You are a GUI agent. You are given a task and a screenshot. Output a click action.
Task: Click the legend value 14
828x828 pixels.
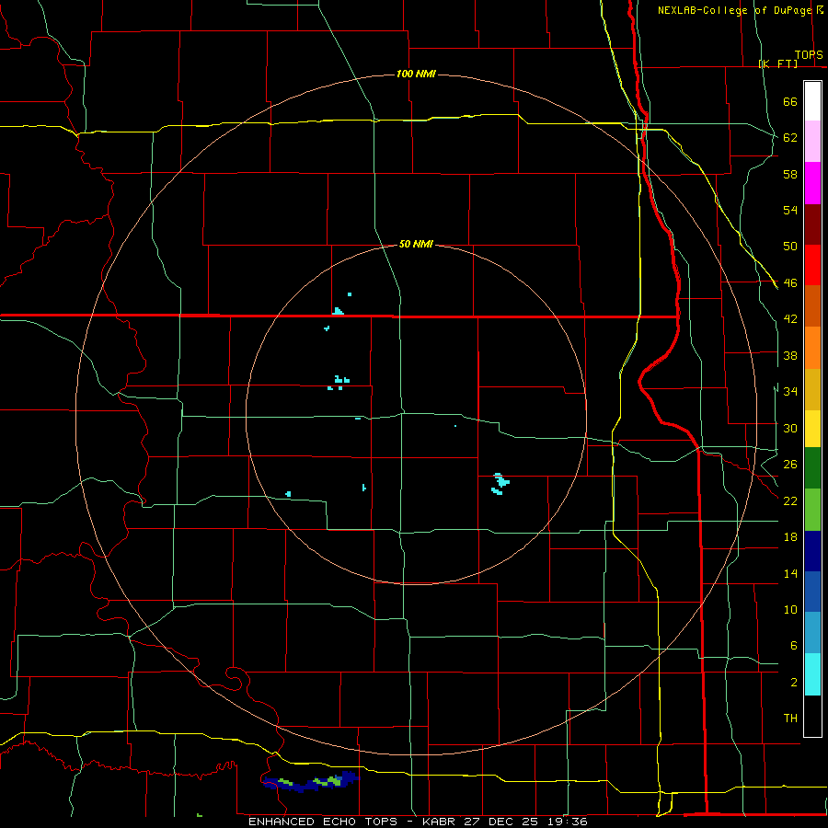coord(790,573)
